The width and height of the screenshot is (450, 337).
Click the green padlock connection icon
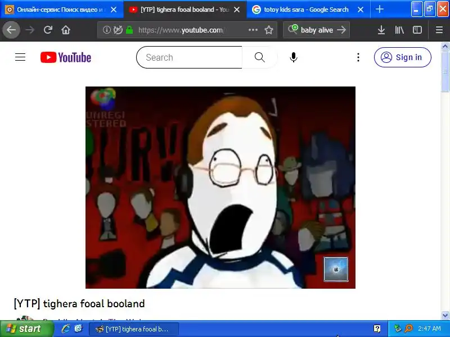pyautogui.click(x=129, y=30)
